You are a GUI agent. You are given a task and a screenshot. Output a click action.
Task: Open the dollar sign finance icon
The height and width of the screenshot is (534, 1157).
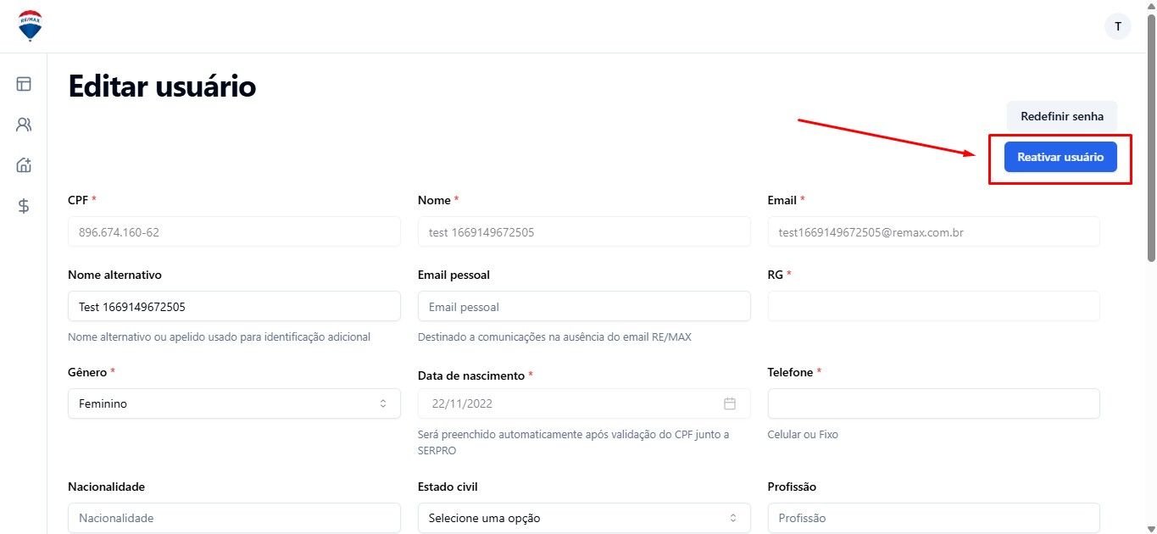click(24, 206)
